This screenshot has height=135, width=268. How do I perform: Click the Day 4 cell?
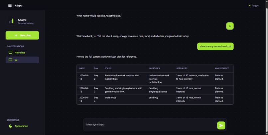click(x=96, y=100)
